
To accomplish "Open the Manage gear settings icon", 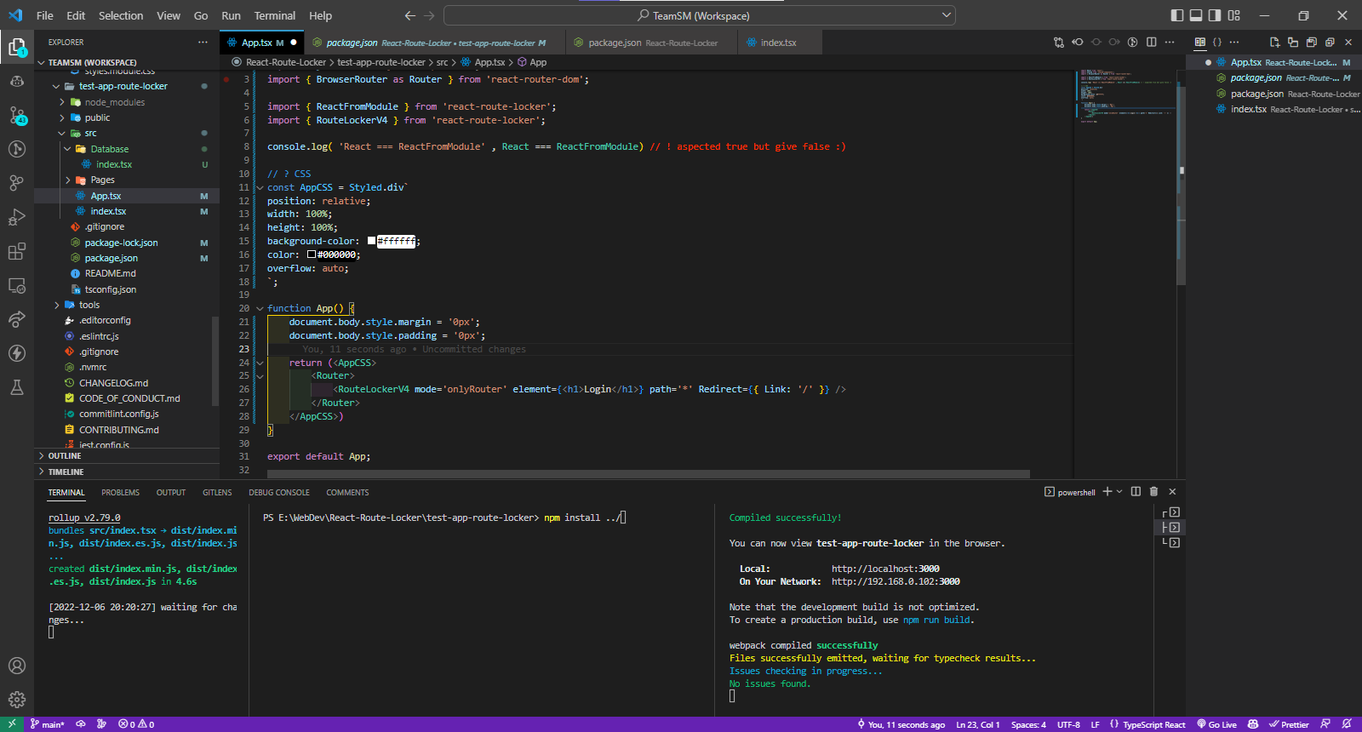I will tap(17, 700).
